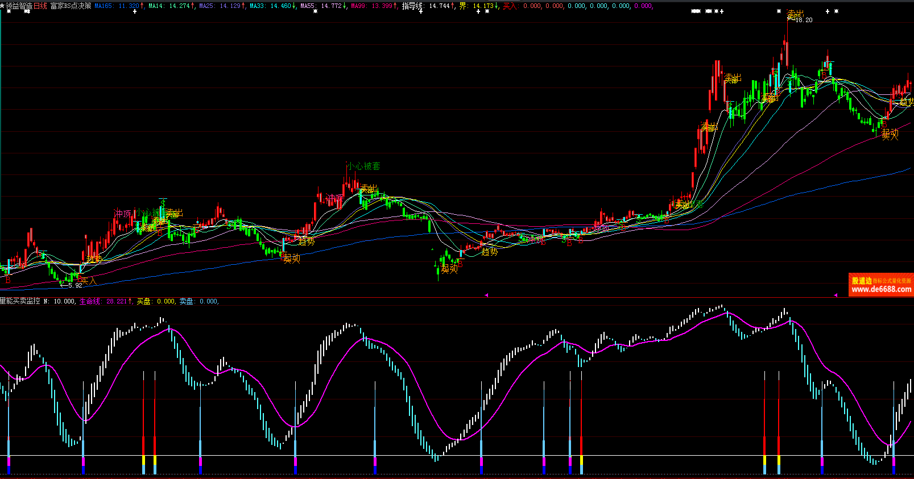Click the 买入 signal near 5.92 low
Image resolution: width=914 pixels, height=479 pixels.
pos(88,281)
